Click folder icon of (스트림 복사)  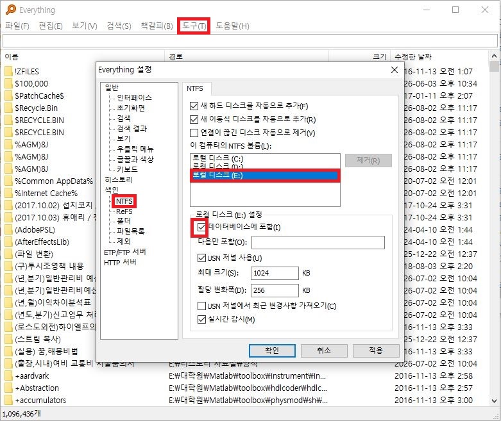click(8, 339)
